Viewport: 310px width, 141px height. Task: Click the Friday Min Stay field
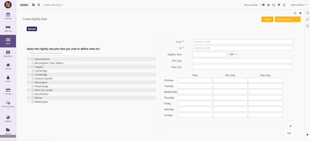click(x=230, y=103)
